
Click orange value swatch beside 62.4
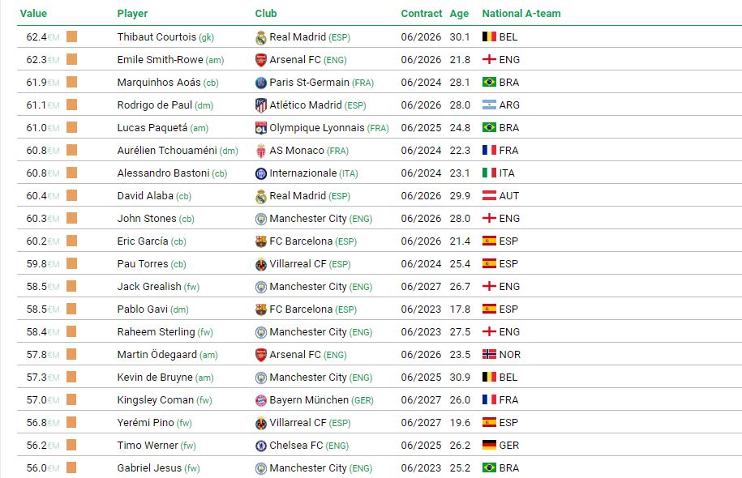click(71, 36)
